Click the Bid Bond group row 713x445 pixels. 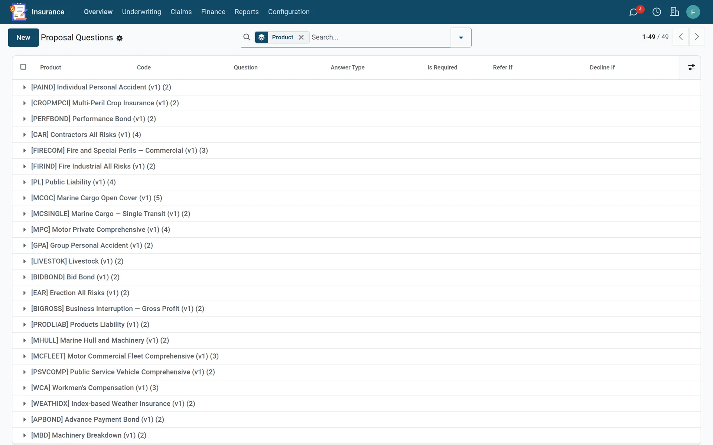pyautogui.click(x=356, y=277)
